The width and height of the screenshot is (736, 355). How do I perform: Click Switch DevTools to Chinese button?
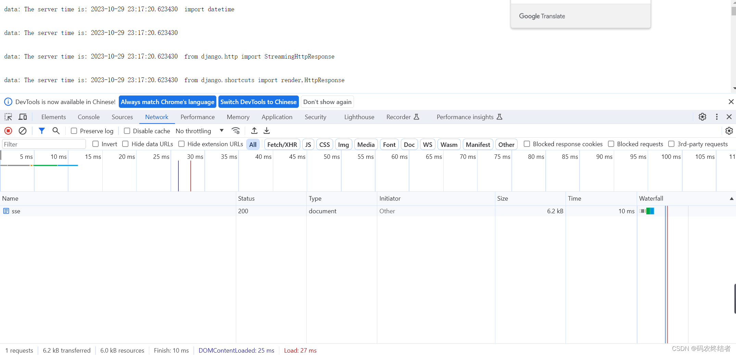258,102
